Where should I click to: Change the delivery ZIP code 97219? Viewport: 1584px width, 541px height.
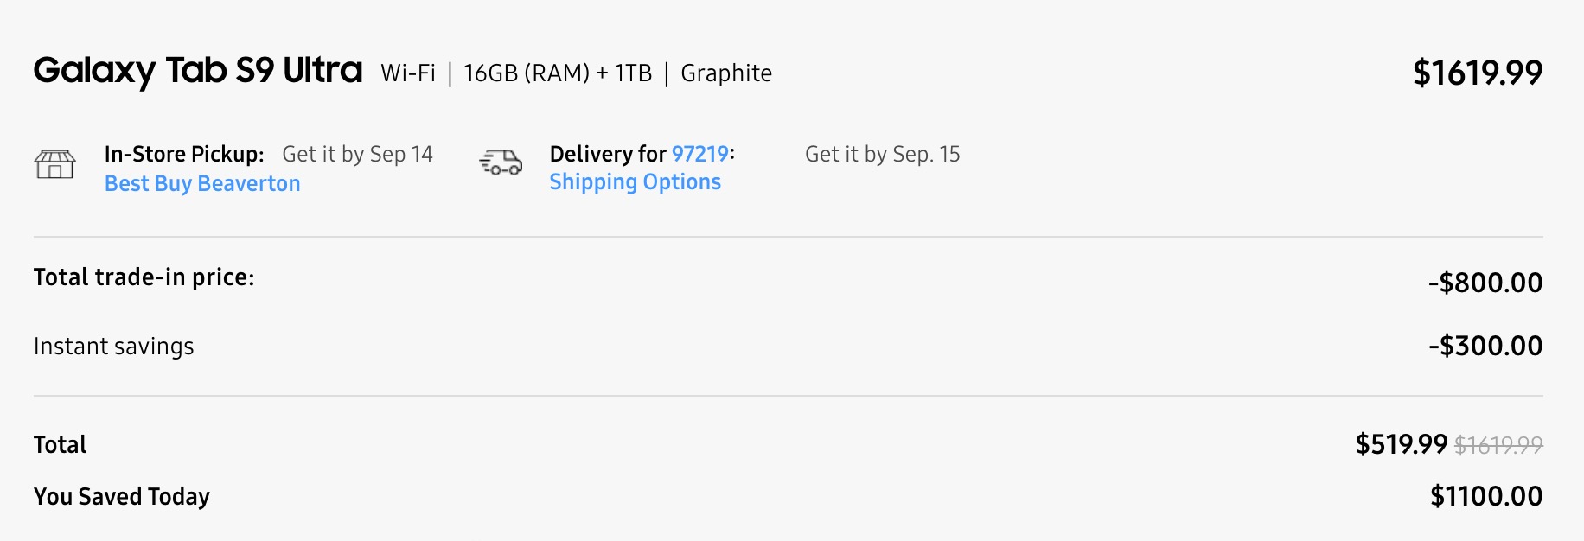(x=700, y=154)
